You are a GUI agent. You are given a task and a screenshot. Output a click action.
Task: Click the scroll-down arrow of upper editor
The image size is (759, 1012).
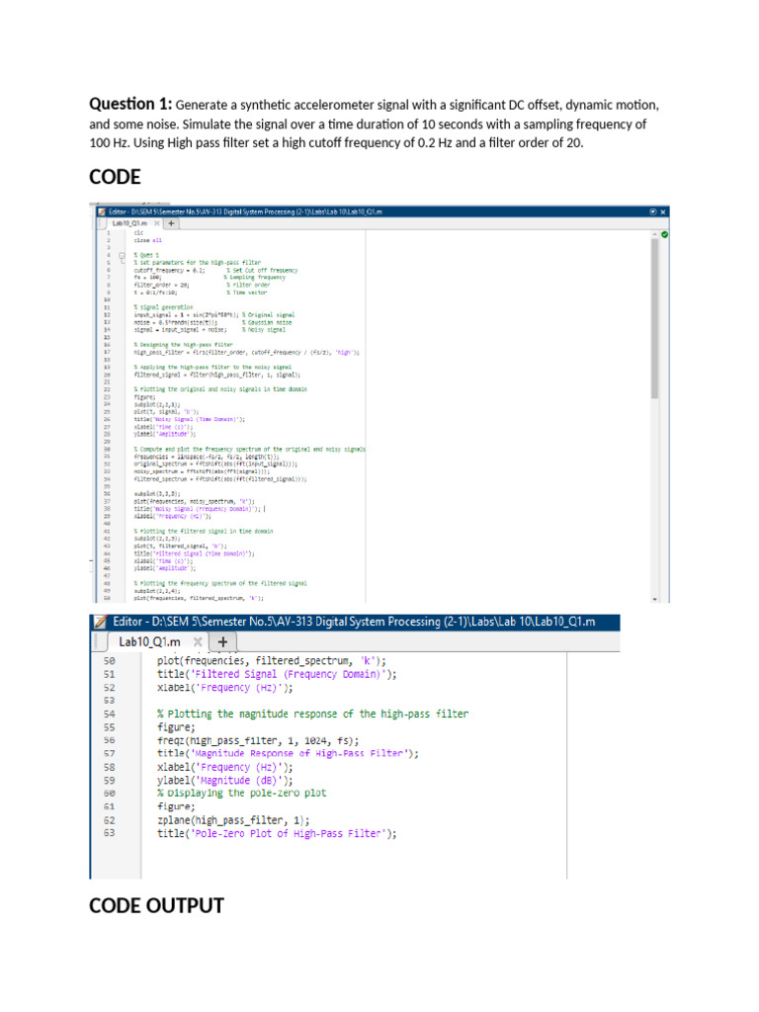[x=654, y=599]
